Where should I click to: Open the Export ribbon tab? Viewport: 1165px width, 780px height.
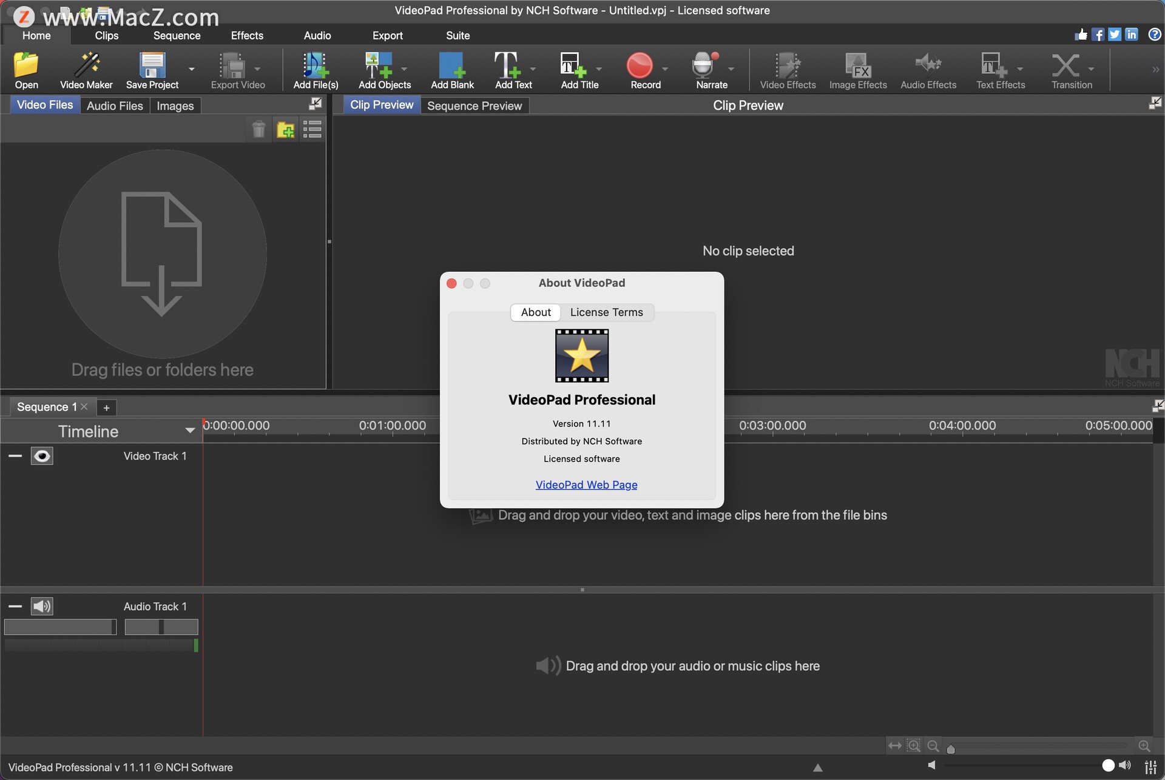point(388,35)
